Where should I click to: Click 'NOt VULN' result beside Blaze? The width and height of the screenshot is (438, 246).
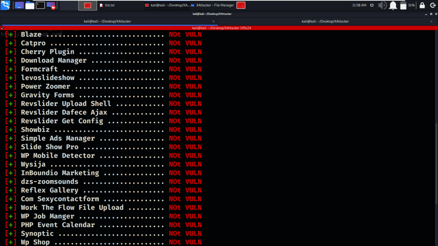point(185,35)
